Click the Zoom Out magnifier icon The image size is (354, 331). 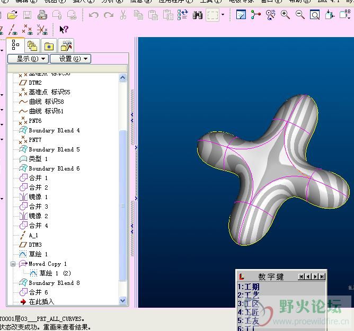(x=300, y=15)
